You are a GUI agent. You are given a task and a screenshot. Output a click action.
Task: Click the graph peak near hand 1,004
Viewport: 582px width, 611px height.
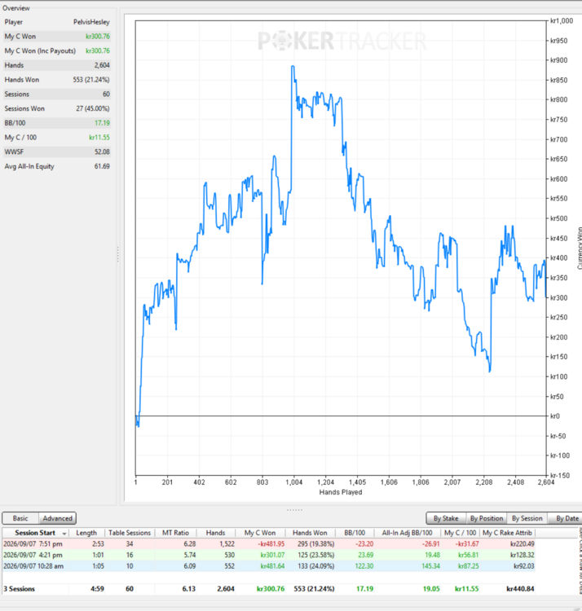(293, 67)
